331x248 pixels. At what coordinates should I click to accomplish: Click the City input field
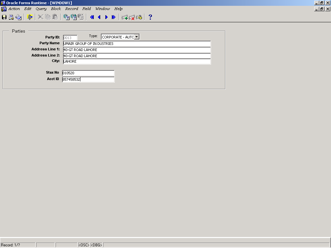pyautogui.click(x=136, y=61)
